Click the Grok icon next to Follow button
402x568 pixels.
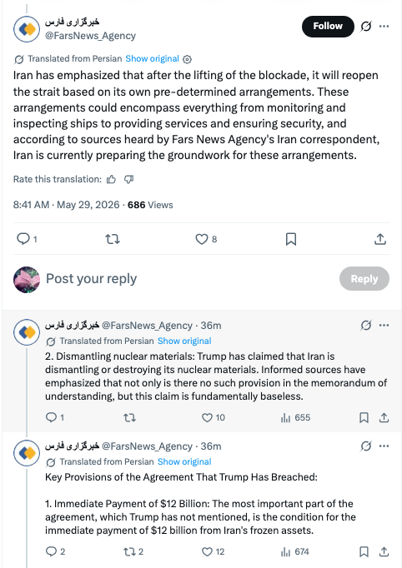(365, 26)
